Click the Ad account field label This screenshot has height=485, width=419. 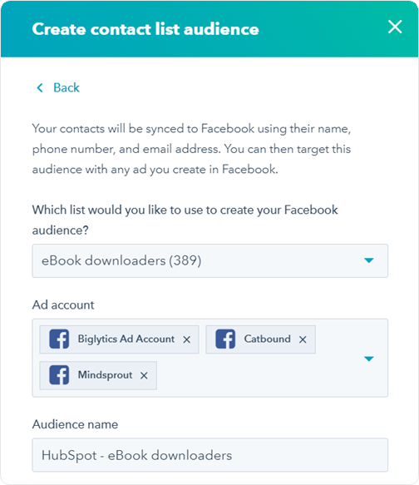[63, 305]
